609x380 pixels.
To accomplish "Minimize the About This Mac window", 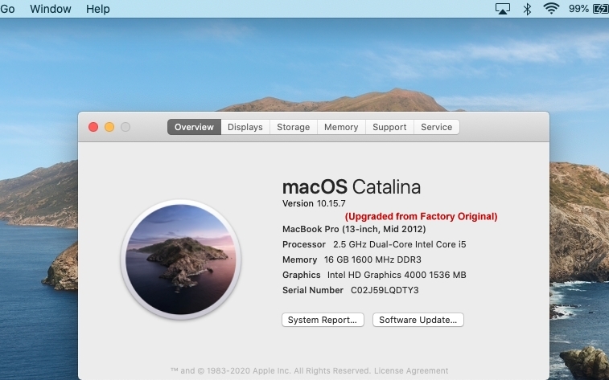I will coord(109,127).
